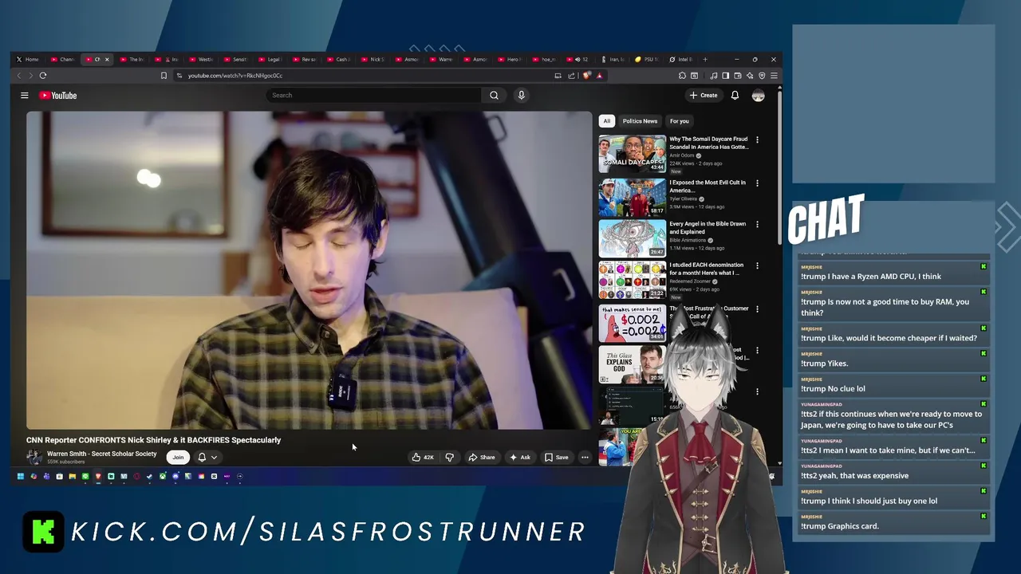Close the active browser tab
This screenshot has height=574, width=1021.
pos(107,59)
